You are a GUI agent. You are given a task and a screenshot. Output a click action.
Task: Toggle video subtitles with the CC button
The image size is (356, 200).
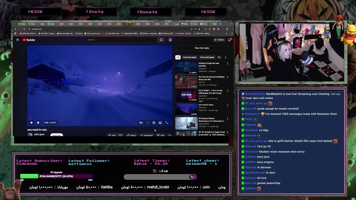tap(147, 122)
